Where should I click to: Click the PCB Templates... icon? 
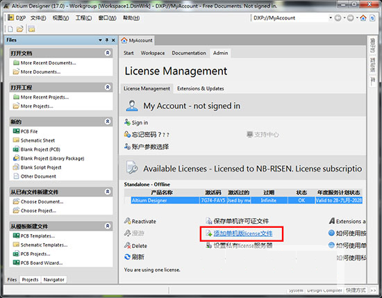pyautogui.click(x=16, y=235)
